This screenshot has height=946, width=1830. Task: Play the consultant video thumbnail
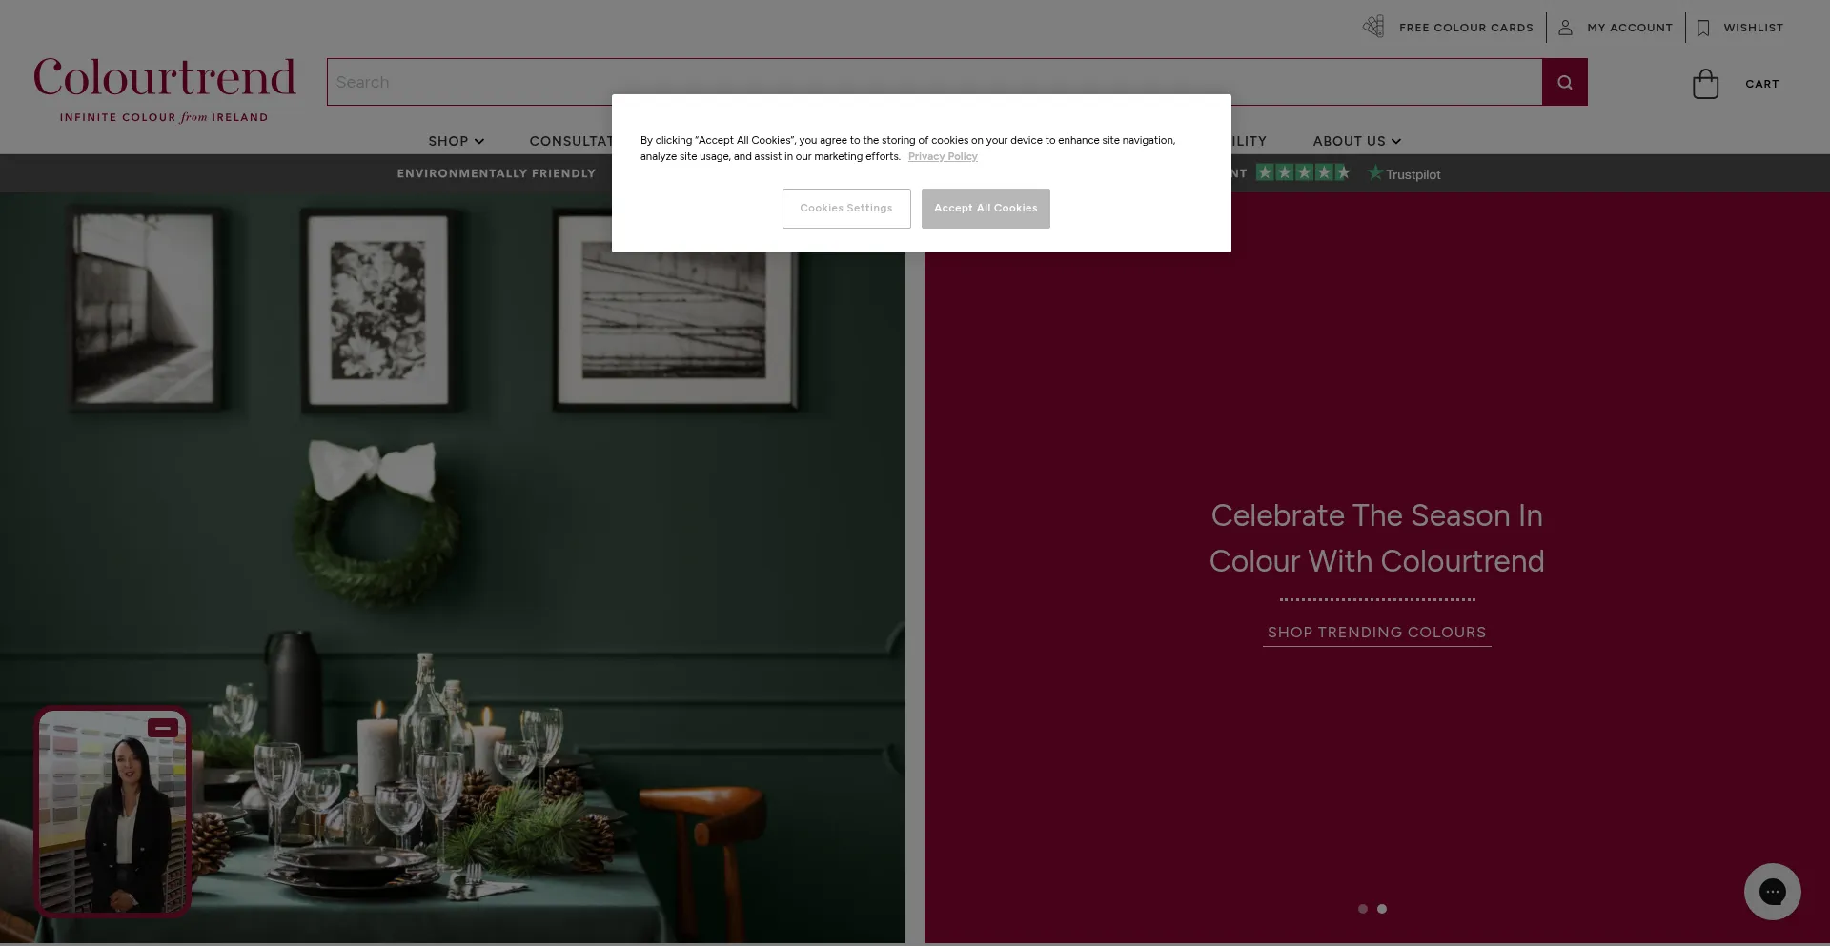(112, 812)
